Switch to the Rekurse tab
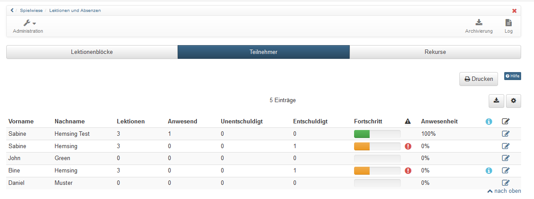Screen dimensions: 534x199 point(435,52)
